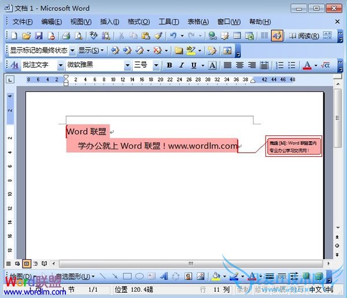Expand the font color dropdown arrow

(316, 65)
